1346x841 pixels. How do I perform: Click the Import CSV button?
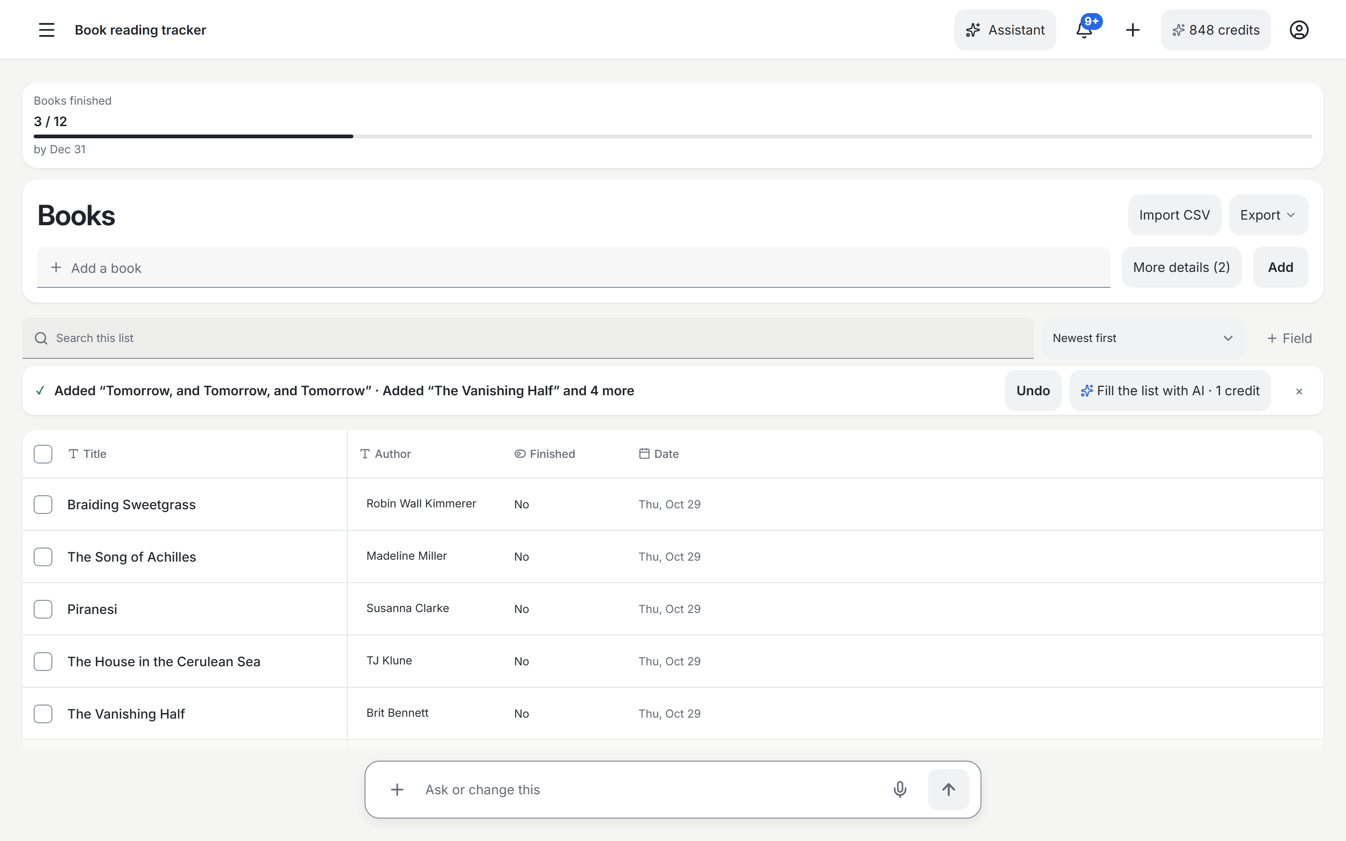point(1174,215)
